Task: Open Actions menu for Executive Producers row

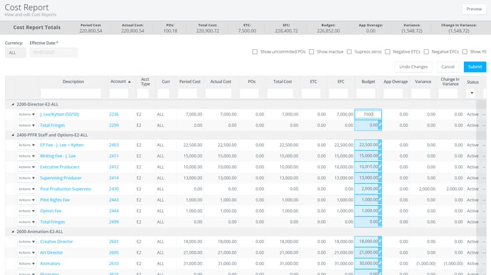Action: pos(26,167)
